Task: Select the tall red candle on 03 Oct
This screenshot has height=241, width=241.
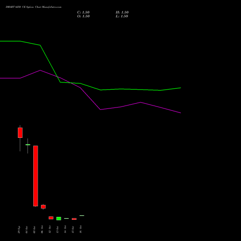Action: 36,176
